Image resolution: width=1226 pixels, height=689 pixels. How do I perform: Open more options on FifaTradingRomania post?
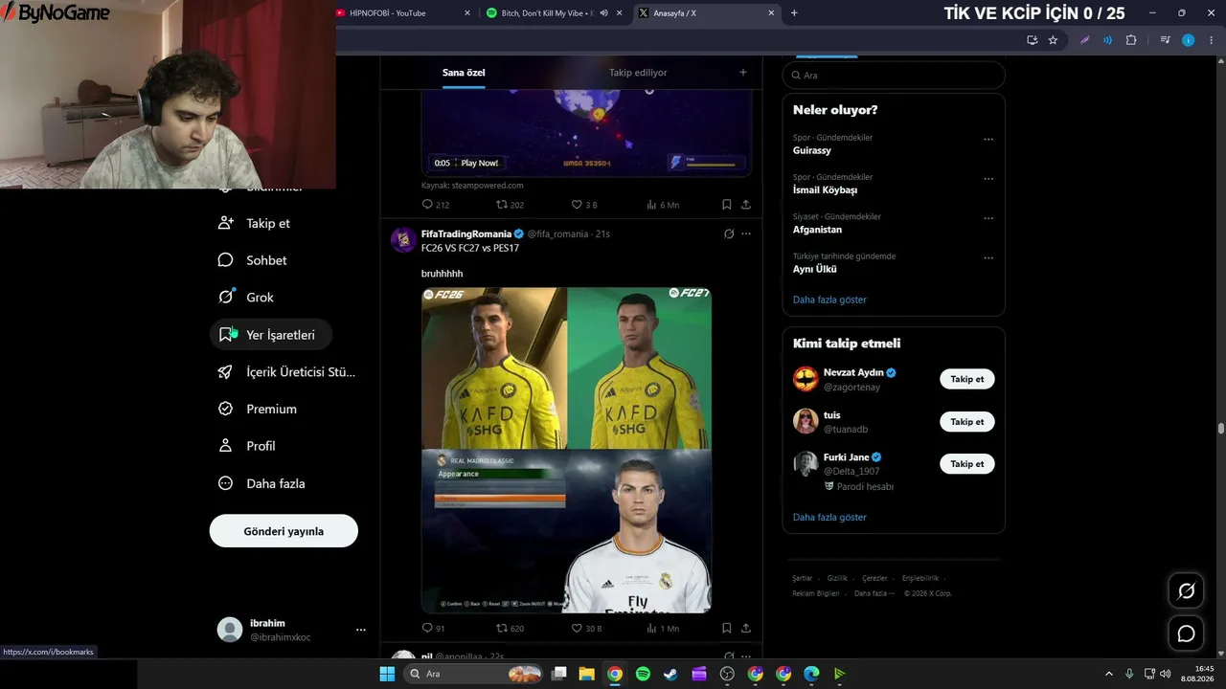746,233
